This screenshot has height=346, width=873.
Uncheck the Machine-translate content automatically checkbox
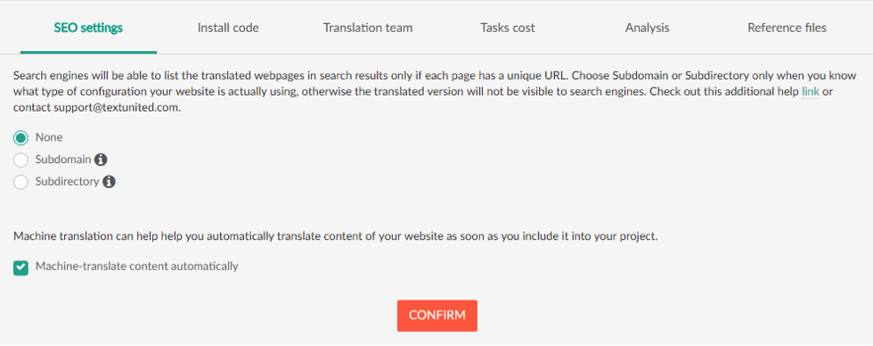pyautogui.click(x=20, y=268)
